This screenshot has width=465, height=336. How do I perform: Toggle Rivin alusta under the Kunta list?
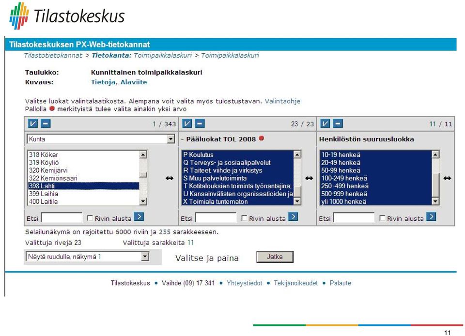(90, 218)
